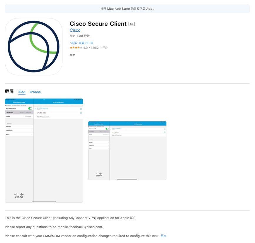Click 更多 to expand the description
255x243 pixels.
[164, 236]
